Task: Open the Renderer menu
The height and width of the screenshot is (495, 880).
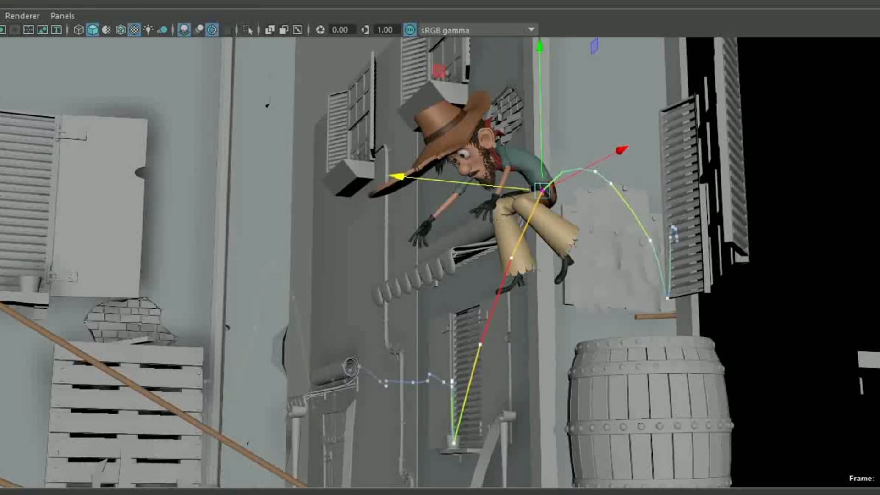Action: coord(22,16)
